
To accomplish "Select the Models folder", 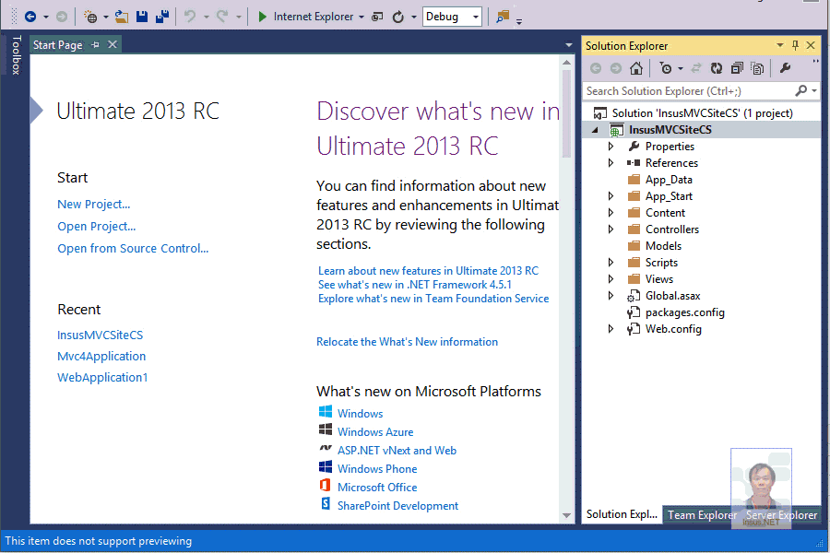I will click(663, 245).
